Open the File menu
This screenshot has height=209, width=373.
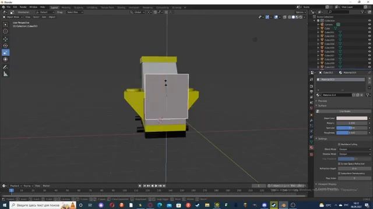9,7
